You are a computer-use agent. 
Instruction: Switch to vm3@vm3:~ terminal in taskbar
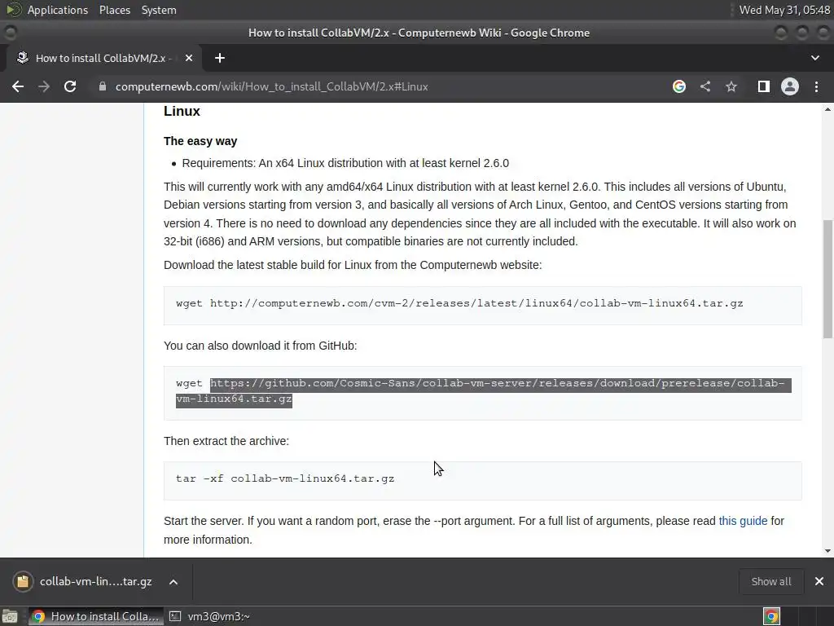pos(210,616)
